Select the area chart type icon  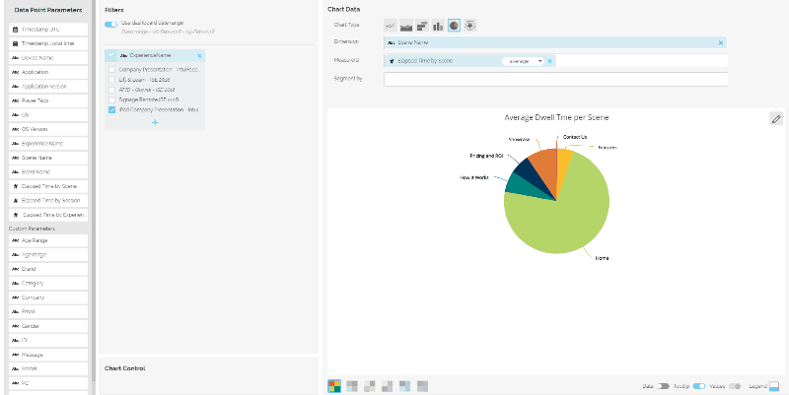(x=406, y=26)
